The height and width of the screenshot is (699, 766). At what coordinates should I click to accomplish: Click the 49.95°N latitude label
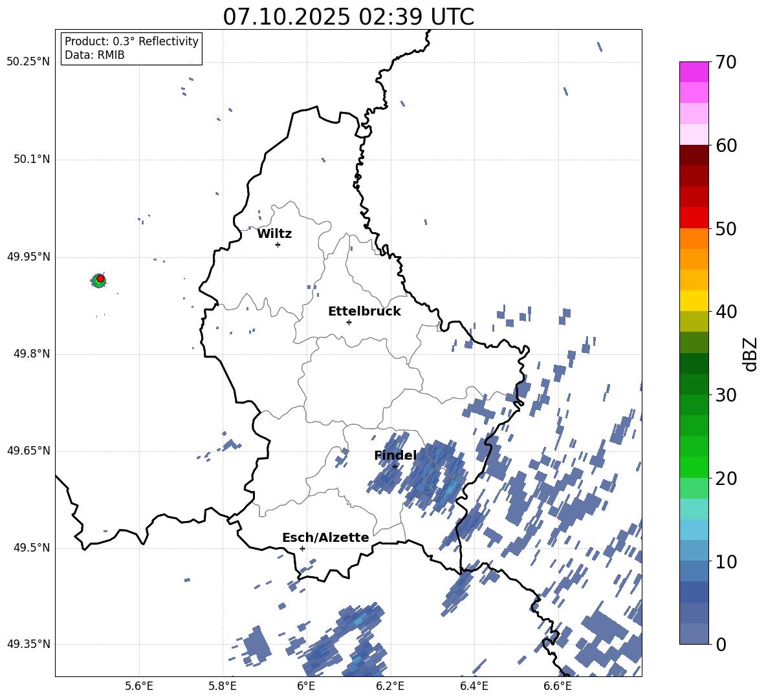(x=28, y=257)
